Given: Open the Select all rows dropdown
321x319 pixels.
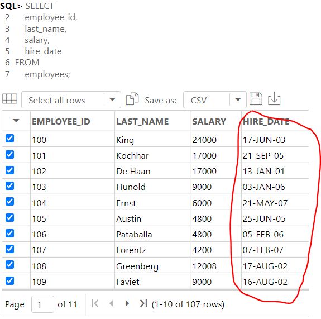Looking at the screenshot, I should (x=71, y=100).
